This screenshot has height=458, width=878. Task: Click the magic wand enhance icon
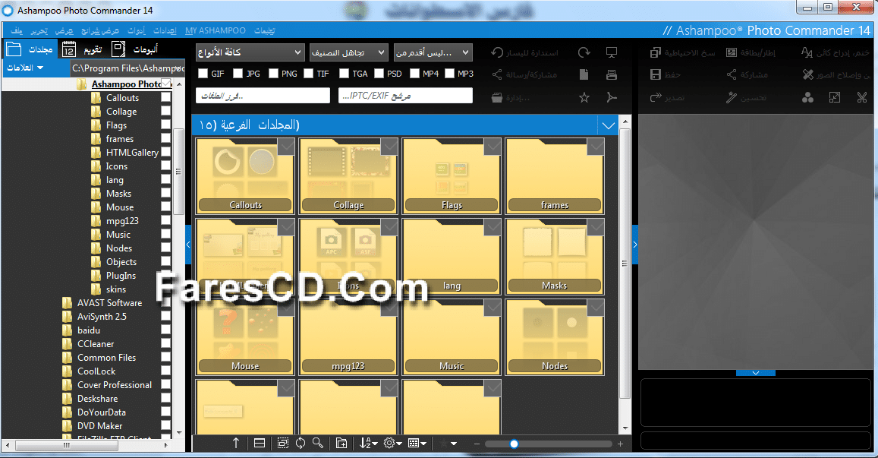(x=732, y=97)
